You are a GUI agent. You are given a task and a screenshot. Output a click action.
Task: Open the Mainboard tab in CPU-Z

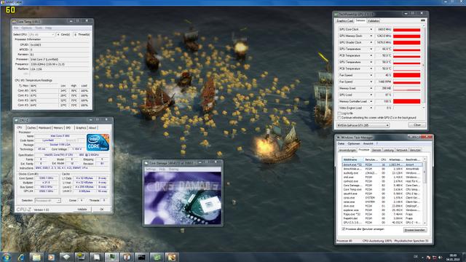pos(44,128)
